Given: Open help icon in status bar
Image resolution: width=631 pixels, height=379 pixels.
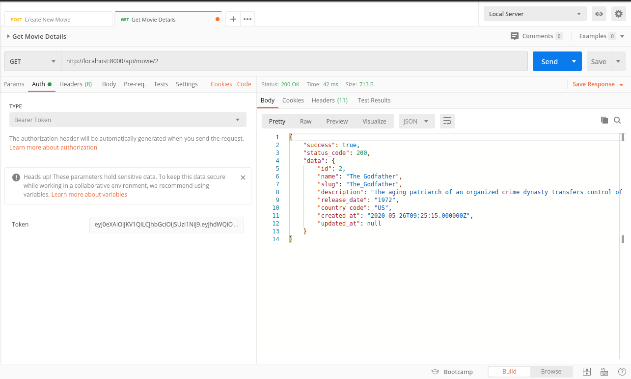Looking at the screenshot, I should tap(622, 372).
